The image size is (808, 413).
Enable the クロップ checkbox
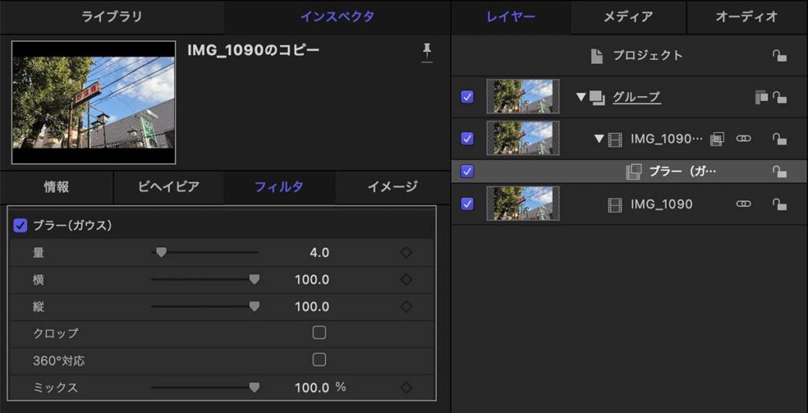pos(319,333)
